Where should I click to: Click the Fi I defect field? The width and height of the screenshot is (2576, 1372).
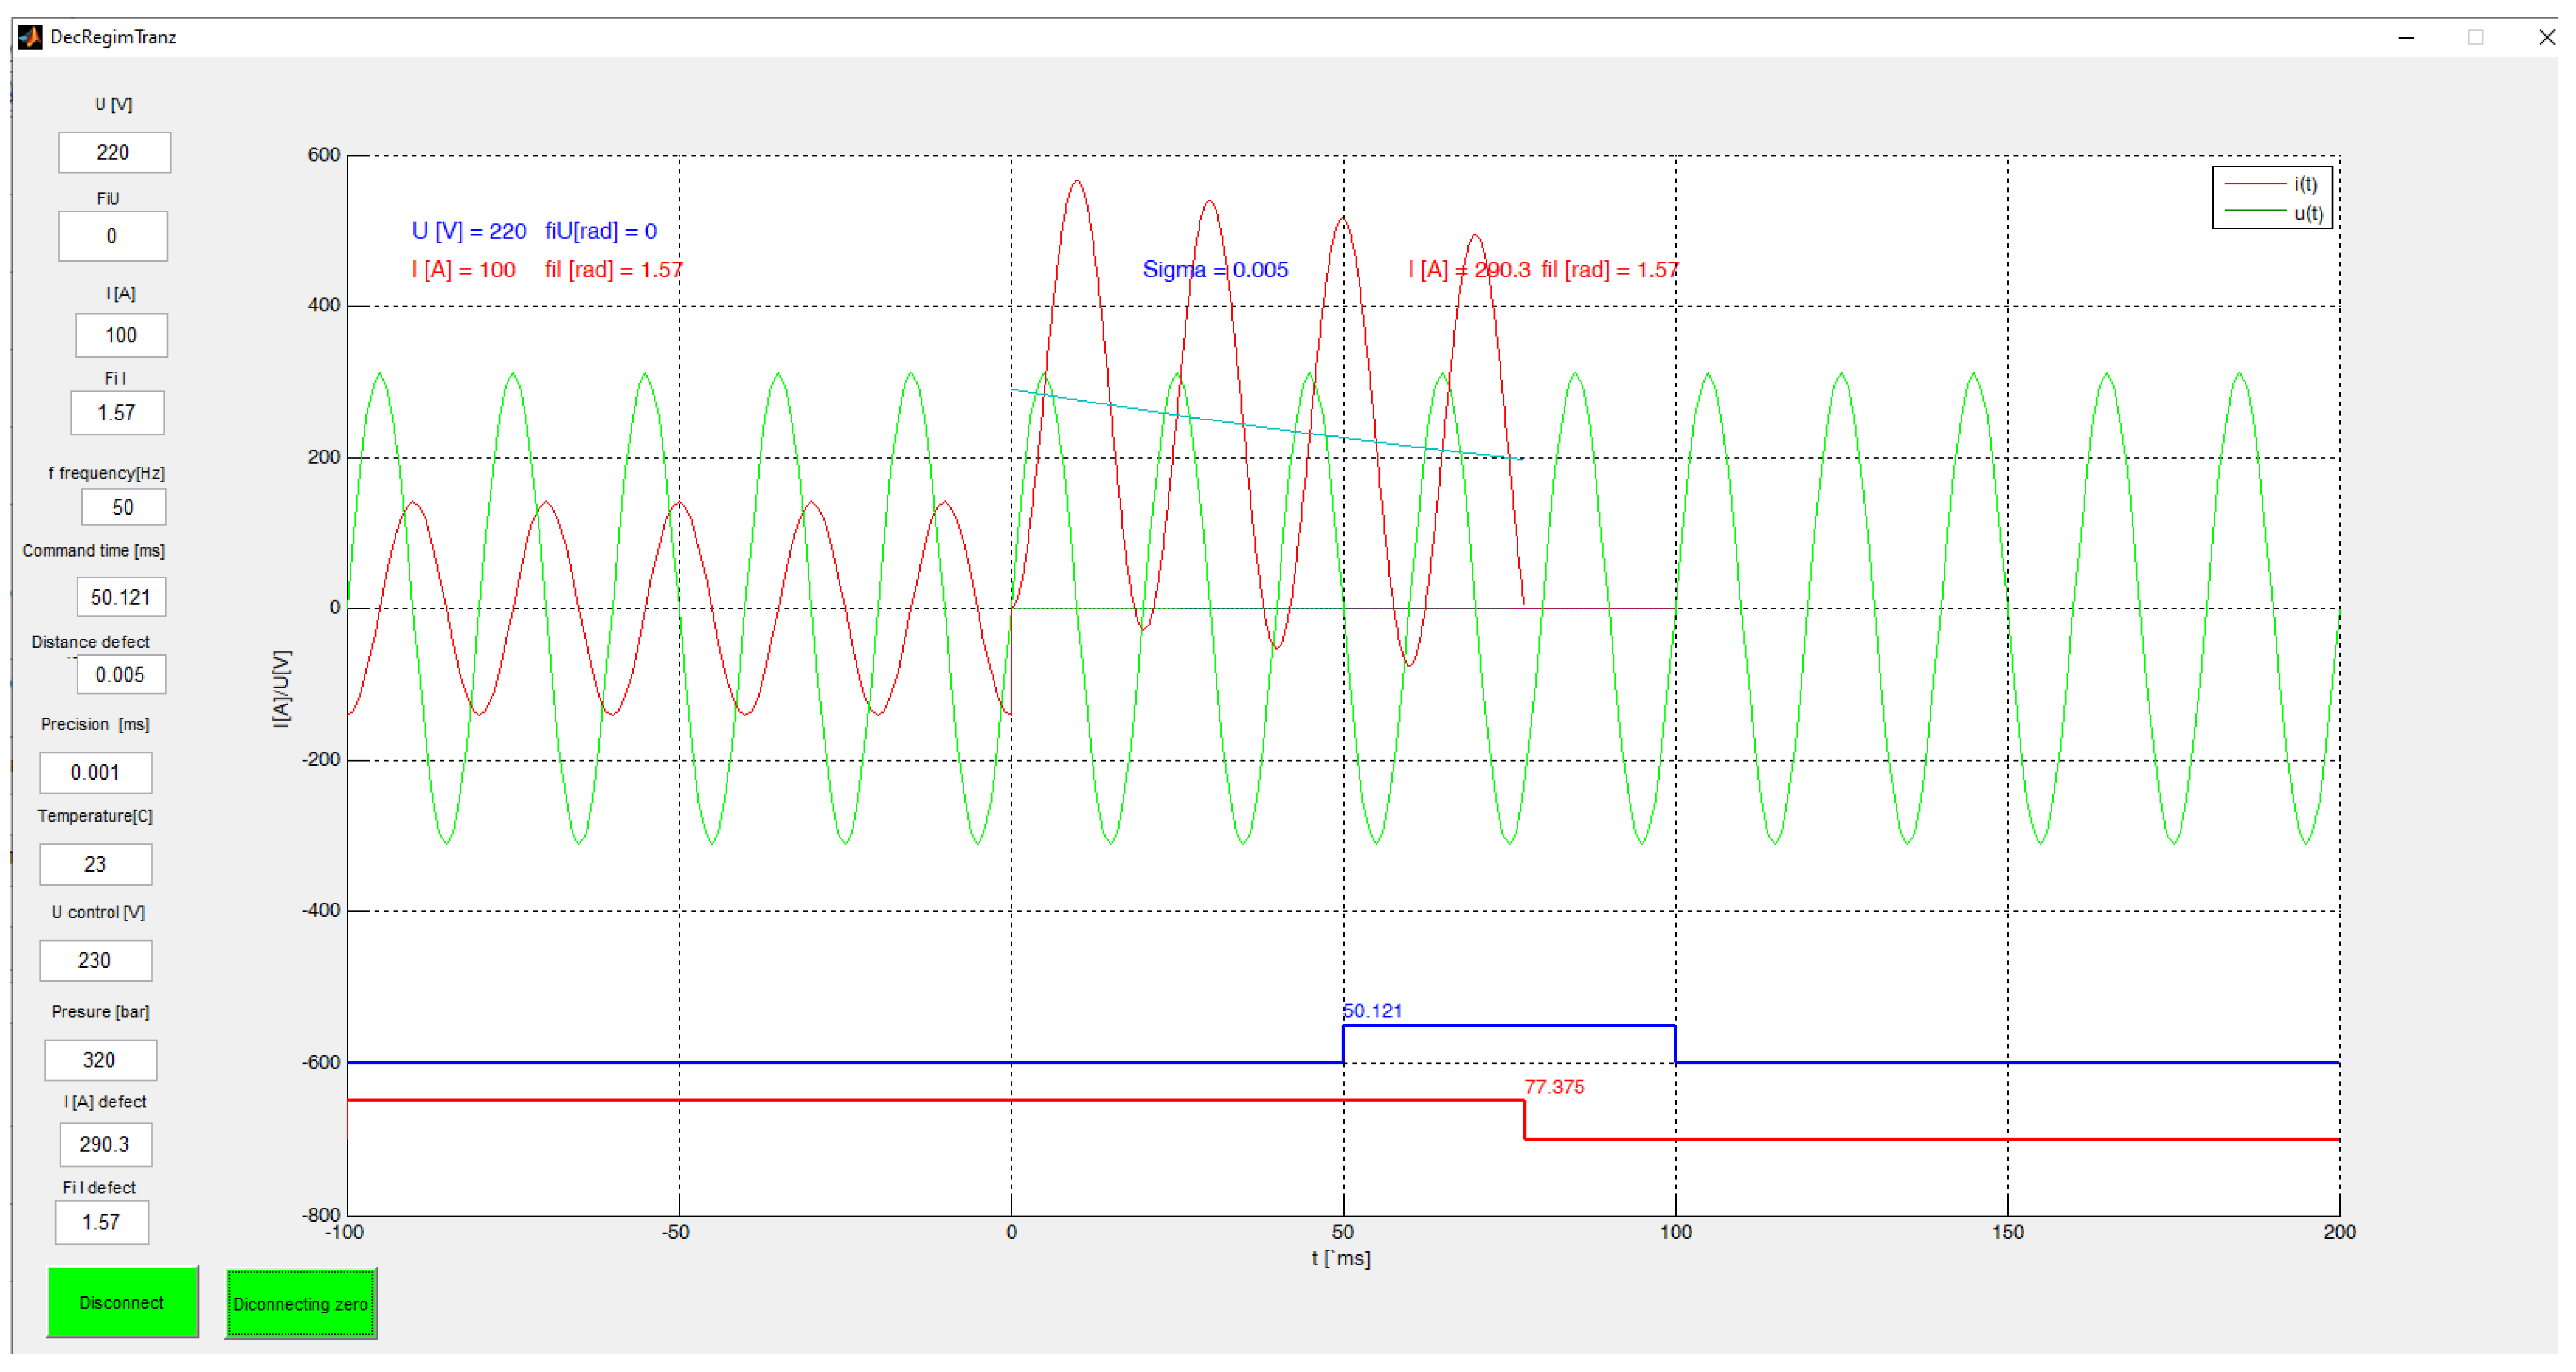[x=102, y=1223]
